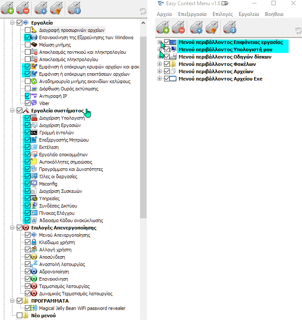Uncheck Μενού περιβάλλοντος Φακέλων checkbox
The image size is (302, 322).
pos(167,64)
